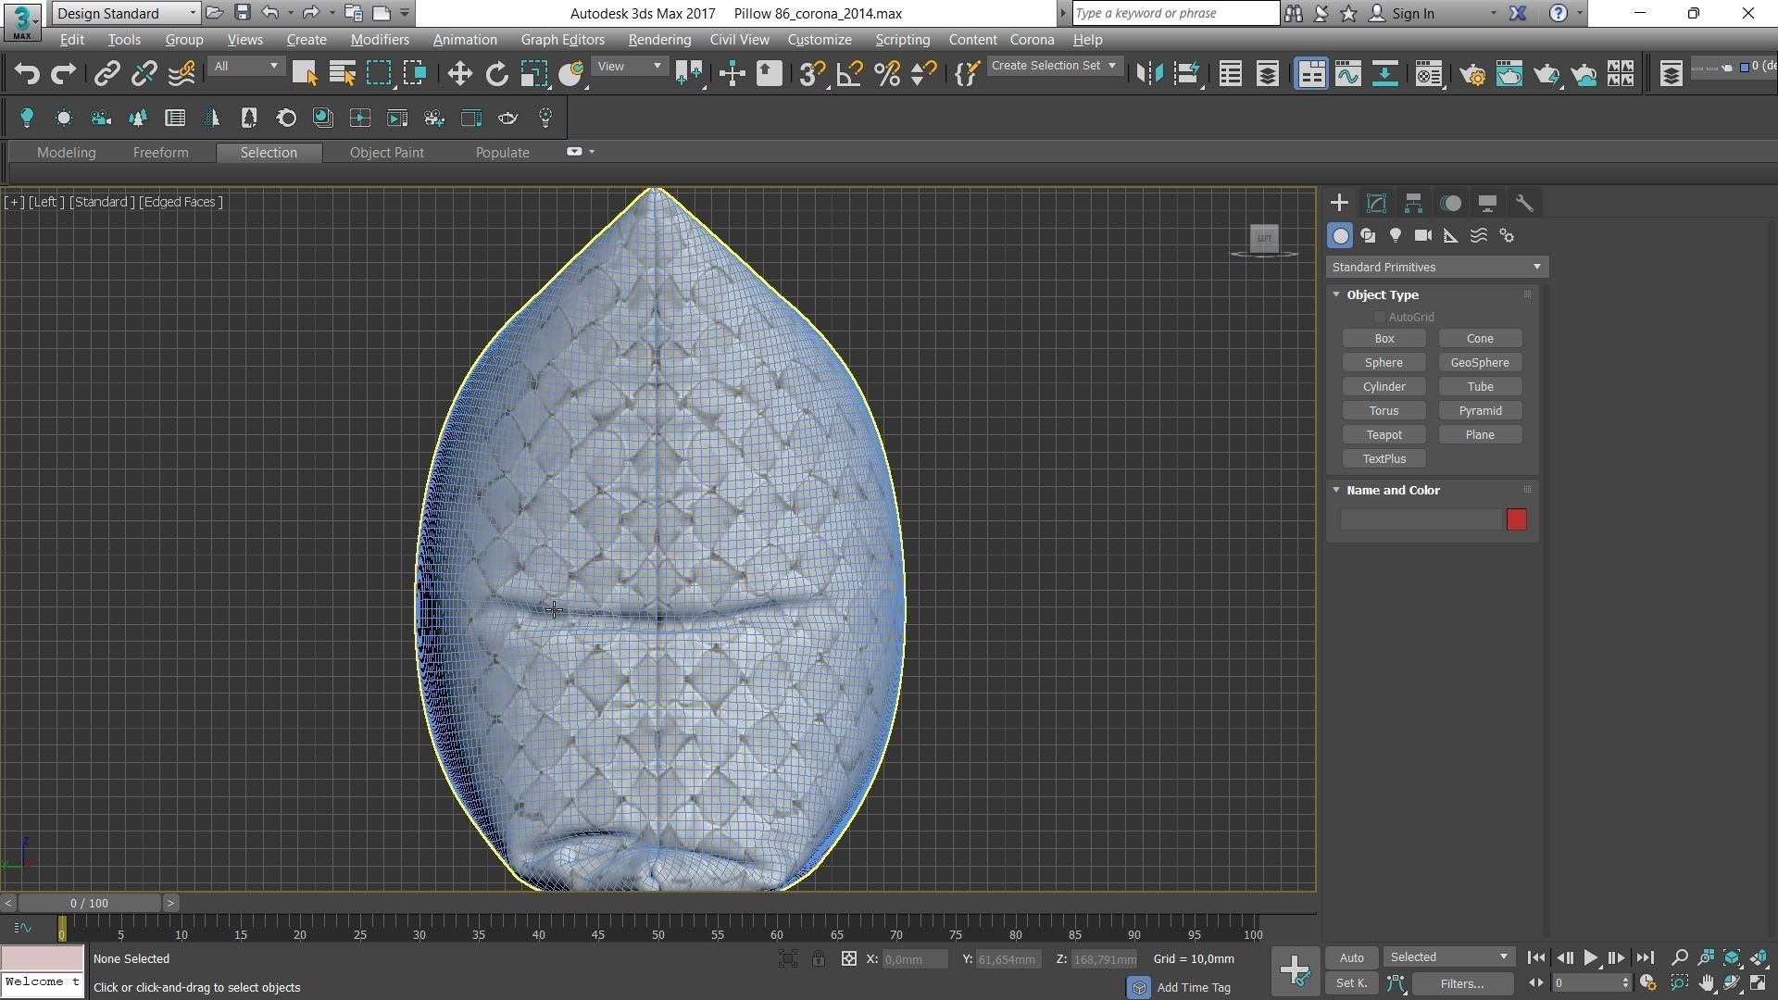This screenshot has width=1778, height=1000.
Task: Switch to the Freeform ribbon tab
Action: click(x=160, y=153)
